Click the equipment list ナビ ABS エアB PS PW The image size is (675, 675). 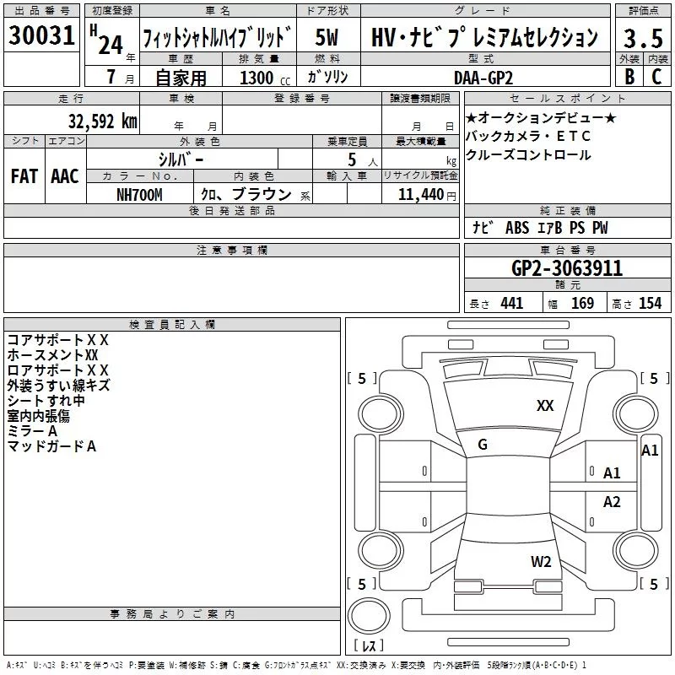coord(540,227)
